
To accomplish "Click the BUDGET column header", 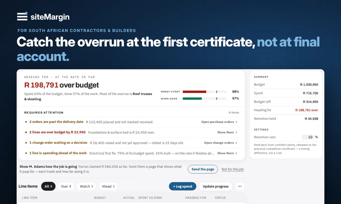I will pyautogui.click(x=100, y=198).
